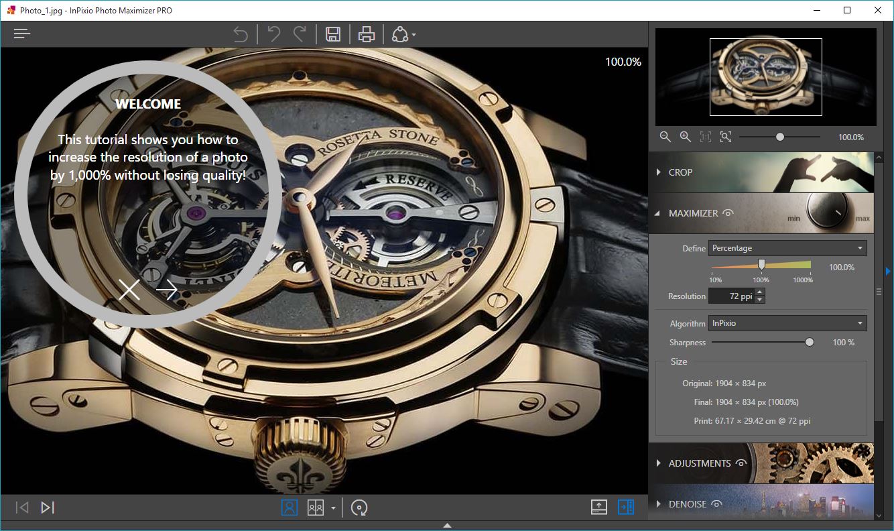Open the Define dropdown showing Percentage
This screenshot has width=894, height=531.
[x=787, y=248]
